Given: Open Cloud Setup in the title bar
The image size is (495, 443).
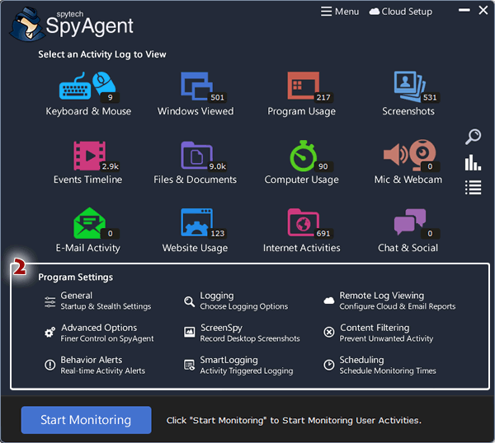Looking at the screenshot, I should click(400, 12).
